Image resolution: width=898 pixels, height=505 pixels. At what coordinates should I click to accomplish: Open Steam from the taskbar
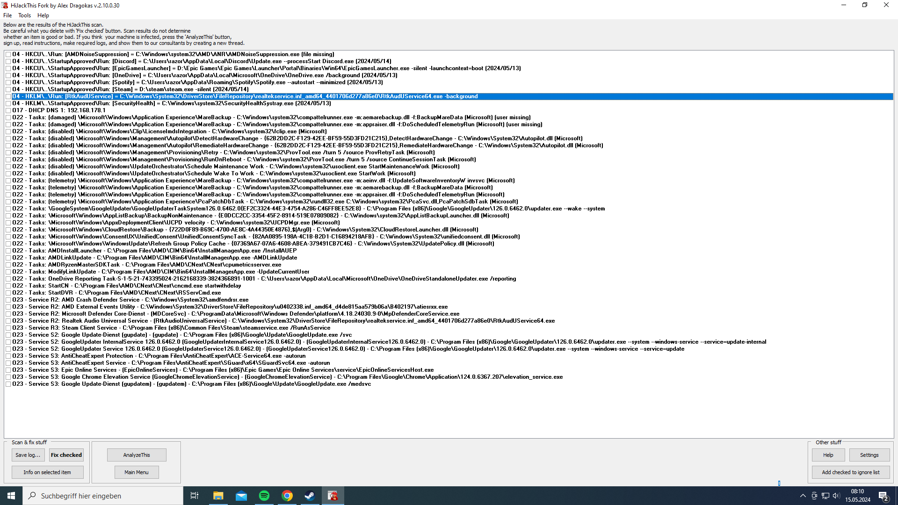pos(310,496)
